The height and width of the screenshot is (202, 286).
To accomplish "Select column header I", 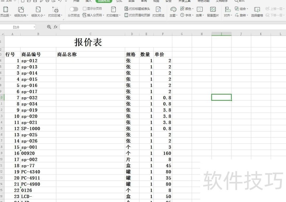I will coord(221,34).
